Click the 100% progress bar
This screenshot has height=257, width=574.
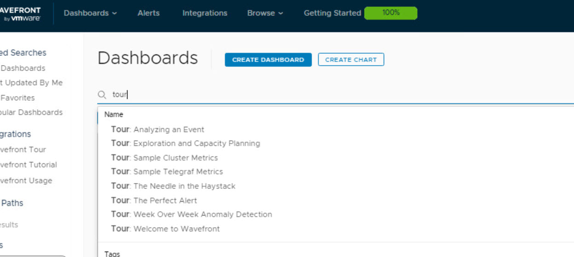pyautogui.click(x=390, y=13)
